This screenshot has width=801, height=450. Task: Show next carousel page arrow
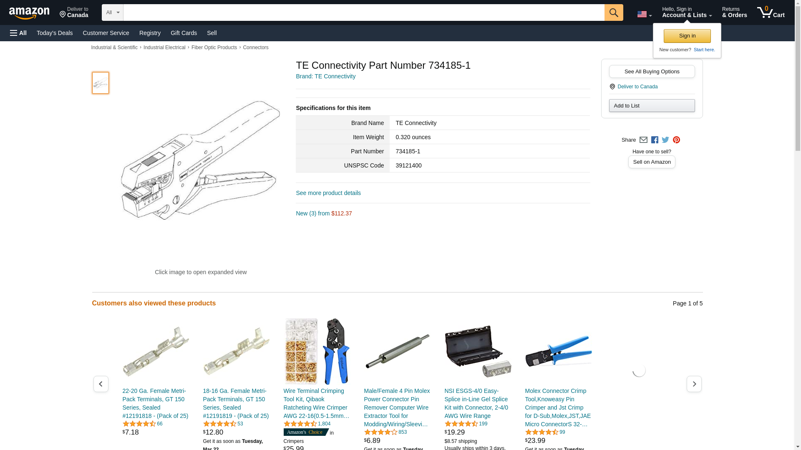pos(694,384)
